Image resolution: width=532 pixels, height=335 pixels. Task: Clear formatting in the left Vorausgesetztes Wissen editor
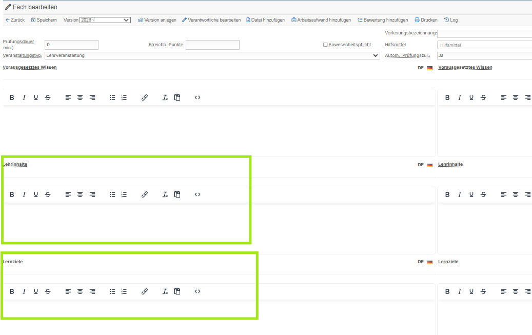point(165,98)
